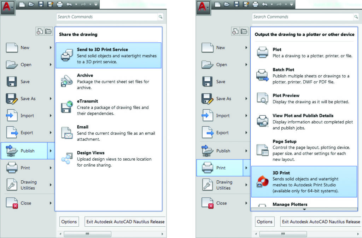Click the Archive sheet set icon
The image size is (362, 238).
[x=67, y=81]
